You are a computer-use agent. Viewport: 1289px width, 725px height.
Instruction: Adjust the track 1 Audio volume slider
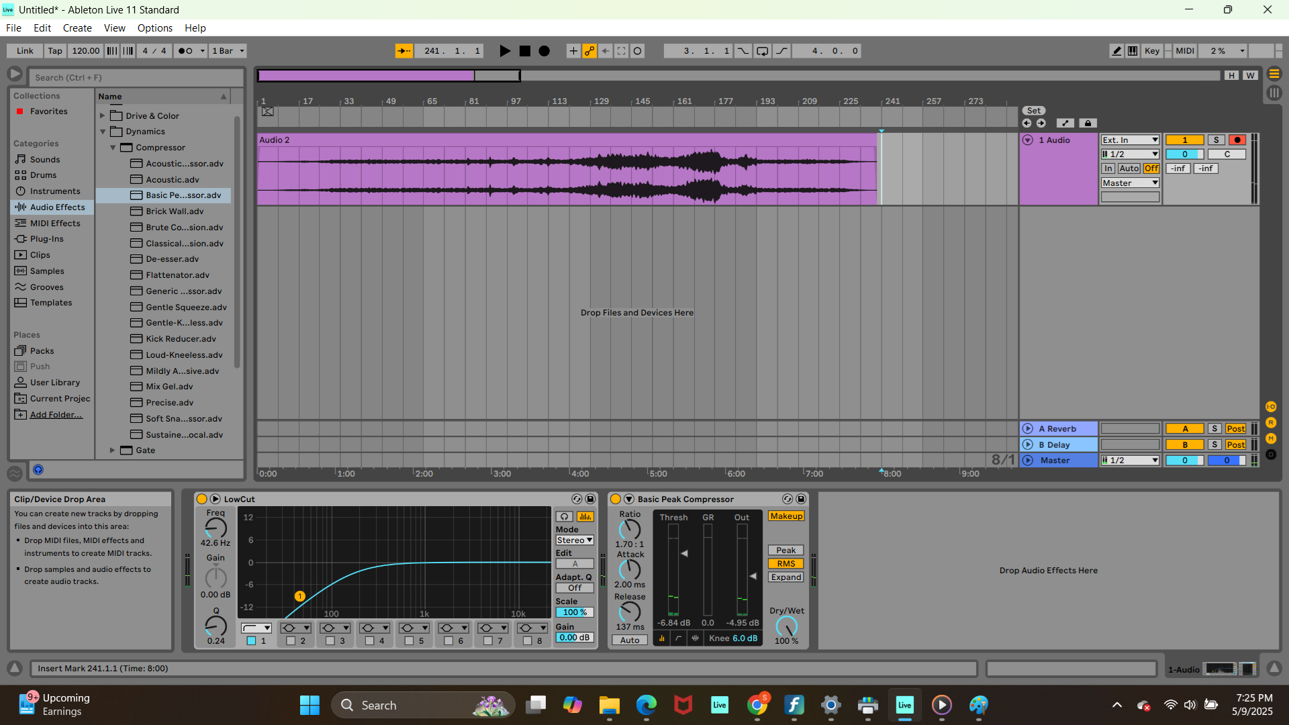tap(1184, 154)
